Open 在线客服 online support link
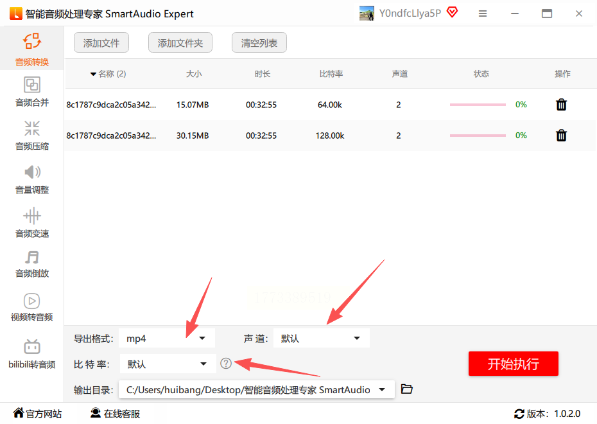 pyautogui.click(x=116, y=414)
